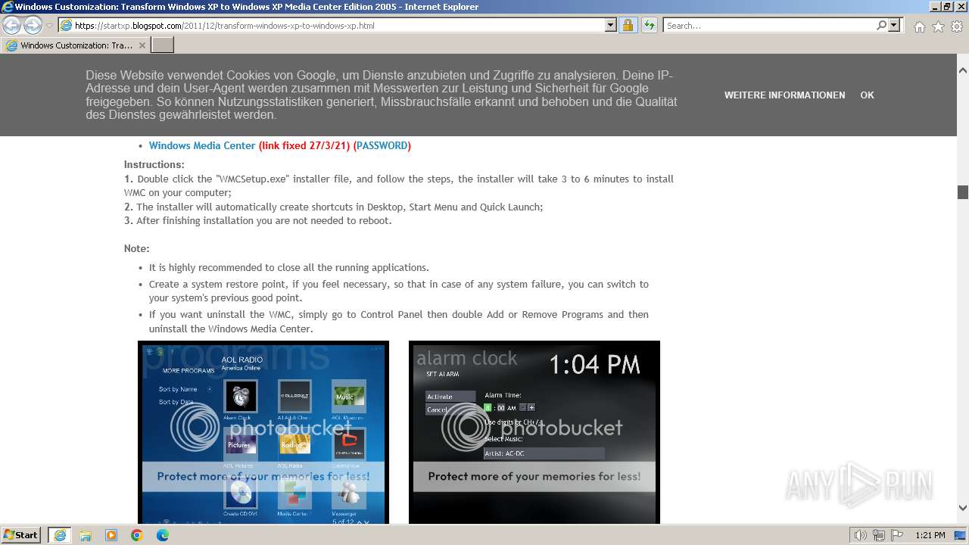Image resolution: width=969 pixels, height=545 pixels.
Task: Click the page favicon in the address bar
Action: tap(66, 25)
